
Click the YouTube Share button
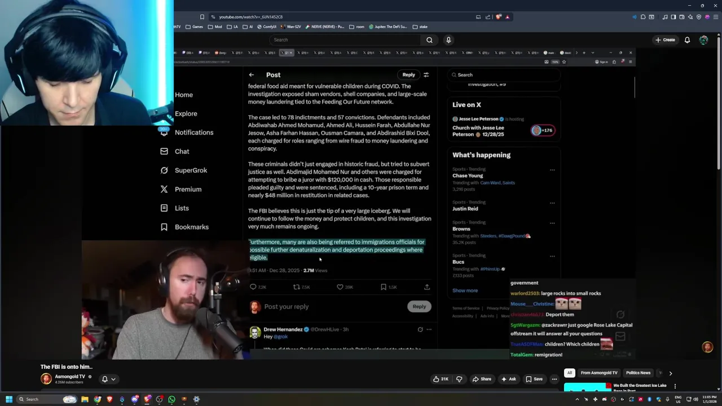tap(482, 379)
